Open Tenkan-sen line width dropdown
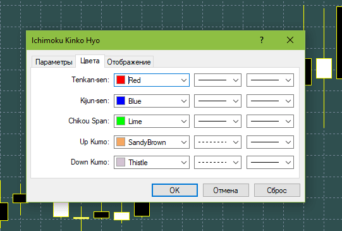Viewport: 342px width, 231px height. [x=270, y=80]
